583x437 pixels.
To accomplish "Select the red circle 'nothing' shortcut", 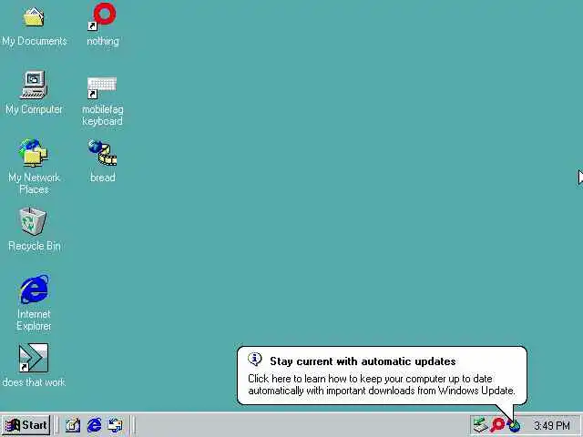I will pyautogui.click(x=102, y=16).
